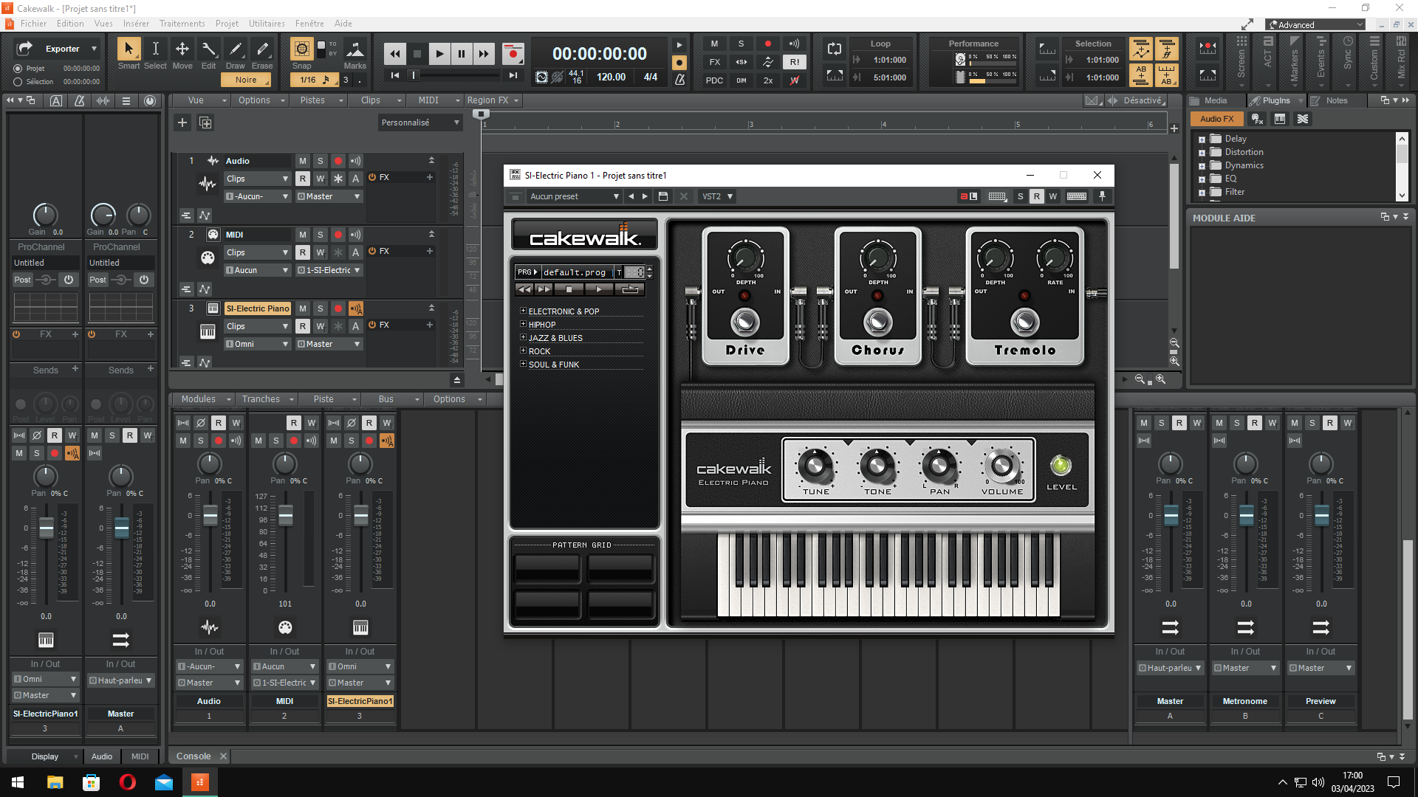The image size is (1418, 797).
Task: Expand the Distortion folder in Audio FX
Action: point(1202,153)
